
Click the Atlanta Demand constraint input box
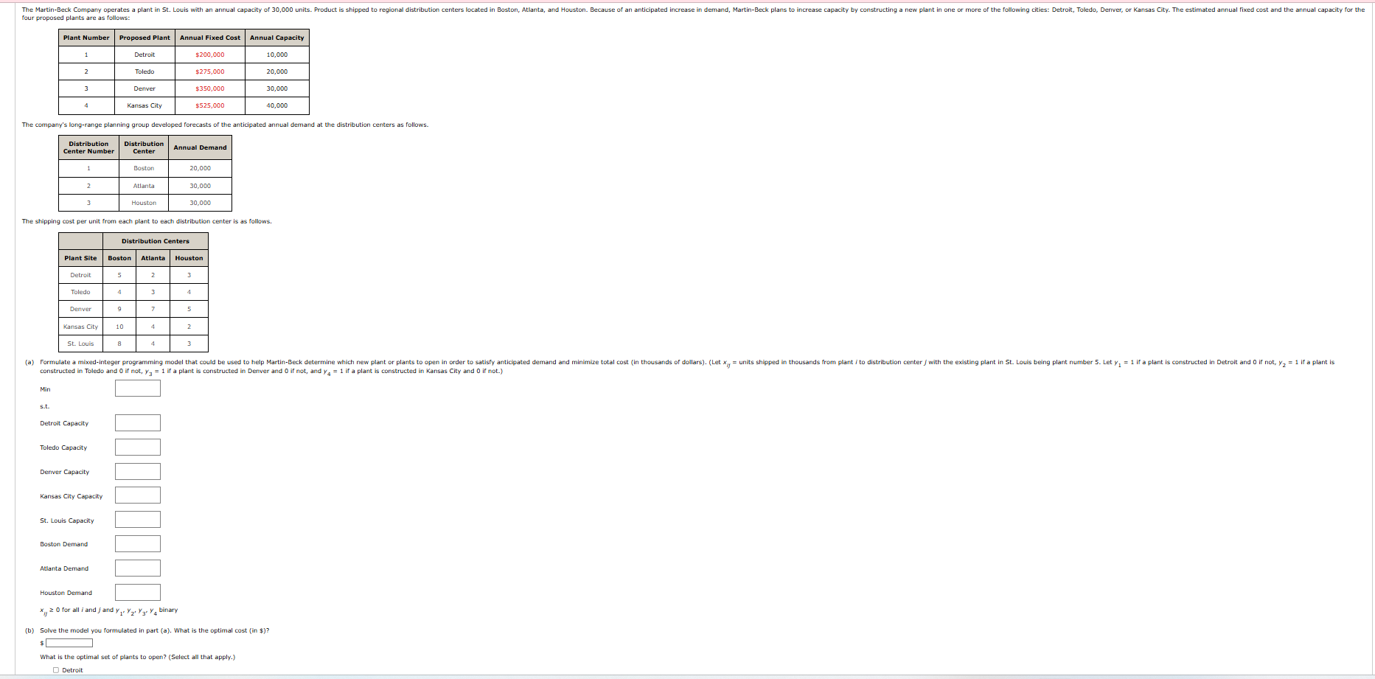137,568
